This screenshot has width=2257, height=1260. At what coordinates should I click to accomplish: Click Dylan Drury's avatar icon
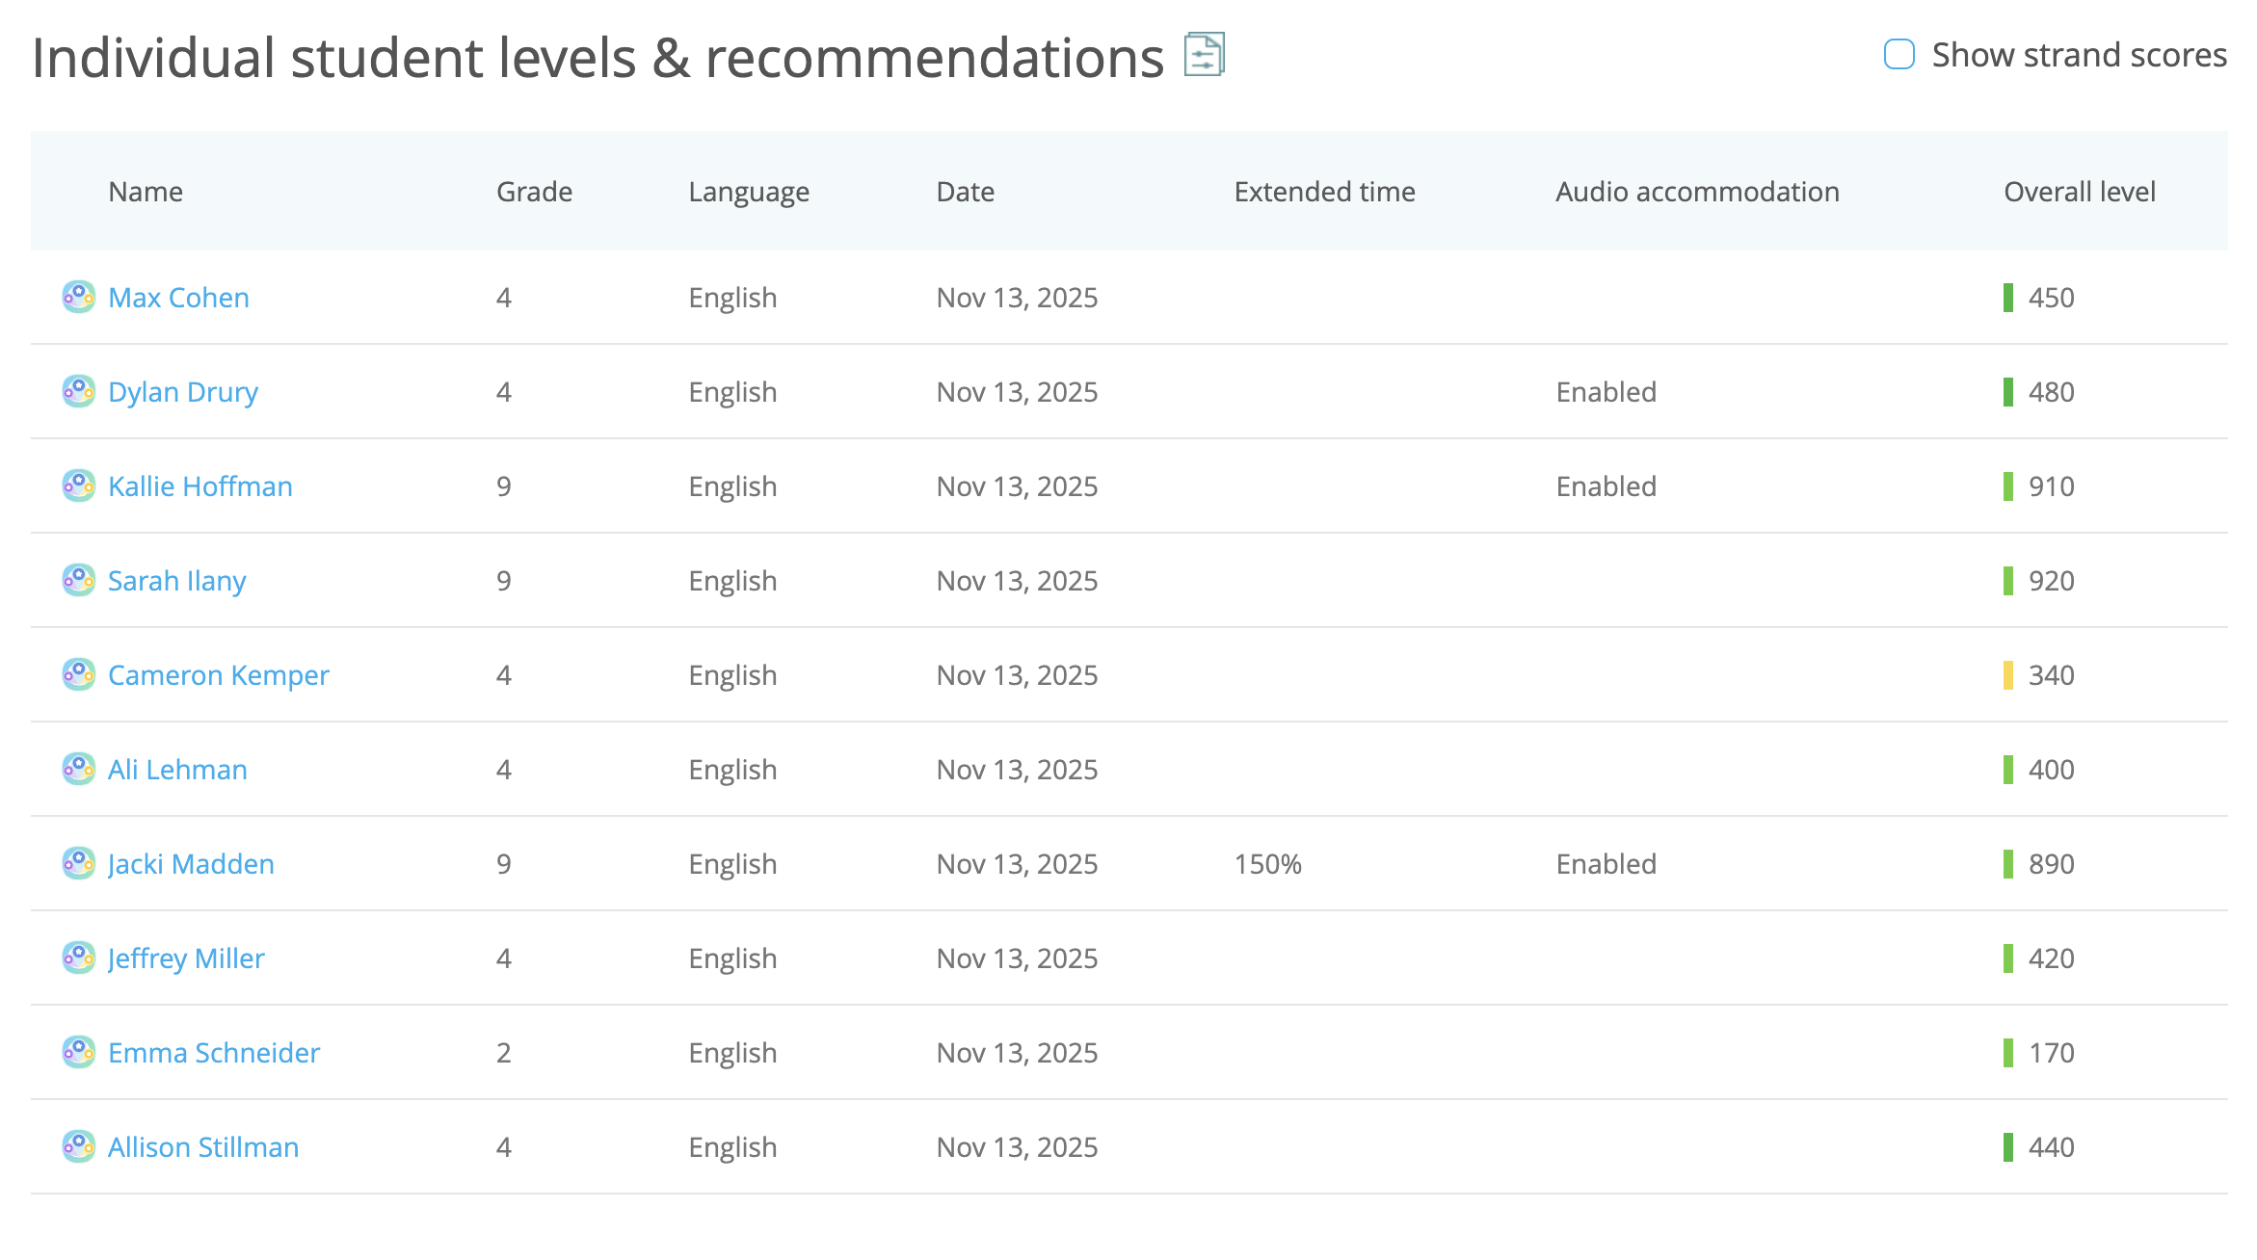(77, 391)
